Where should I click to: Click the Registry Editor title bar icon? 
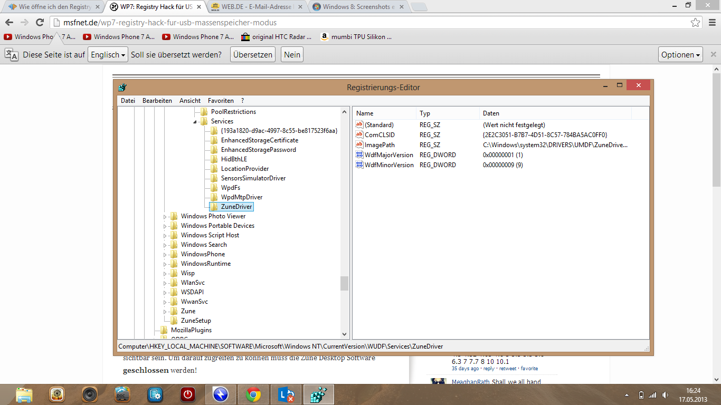[x=122, y=87]
